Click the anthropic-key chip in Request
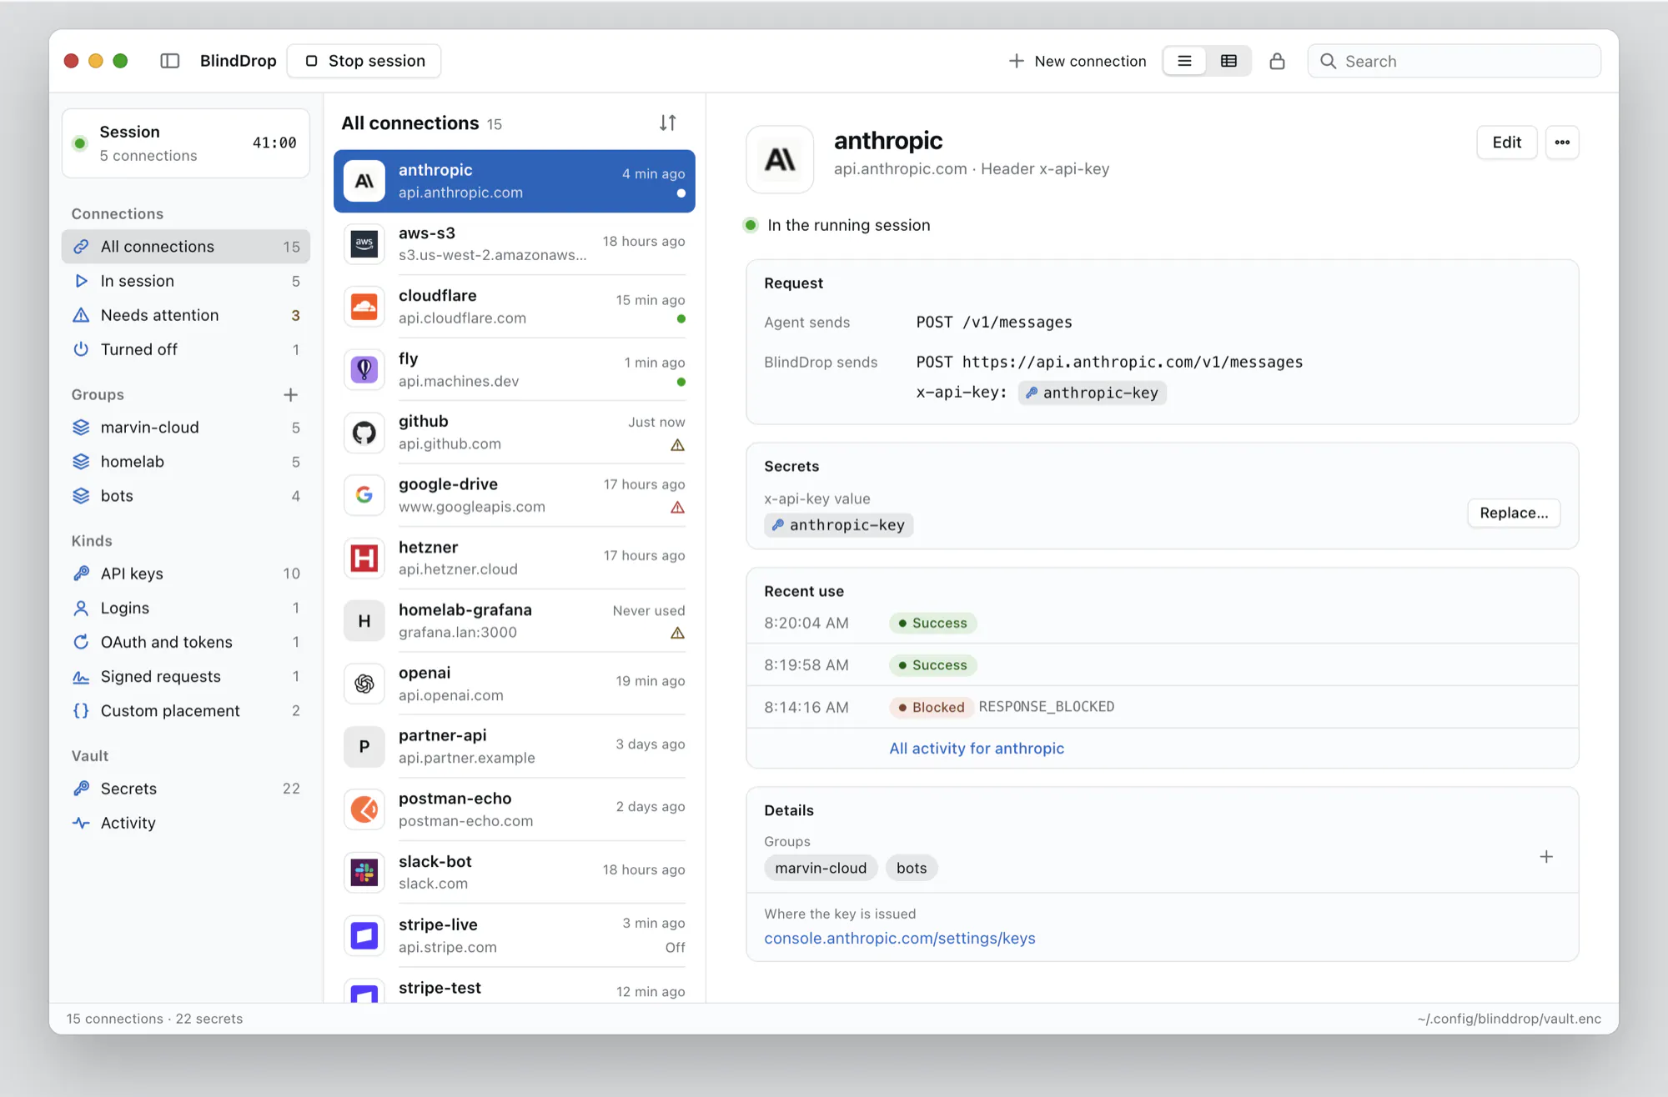 point(1092,393)
